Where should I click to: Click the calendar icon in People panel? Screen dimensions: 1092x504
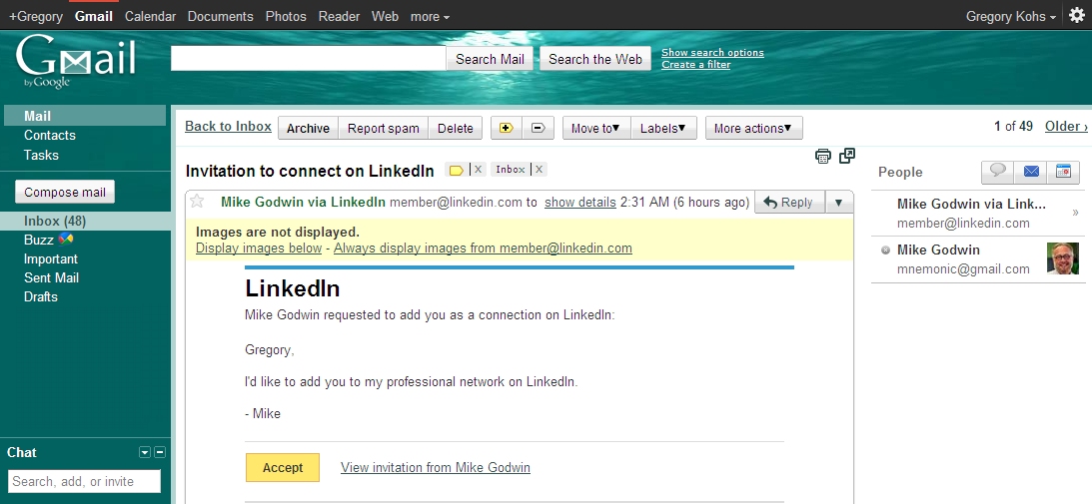1063,172
